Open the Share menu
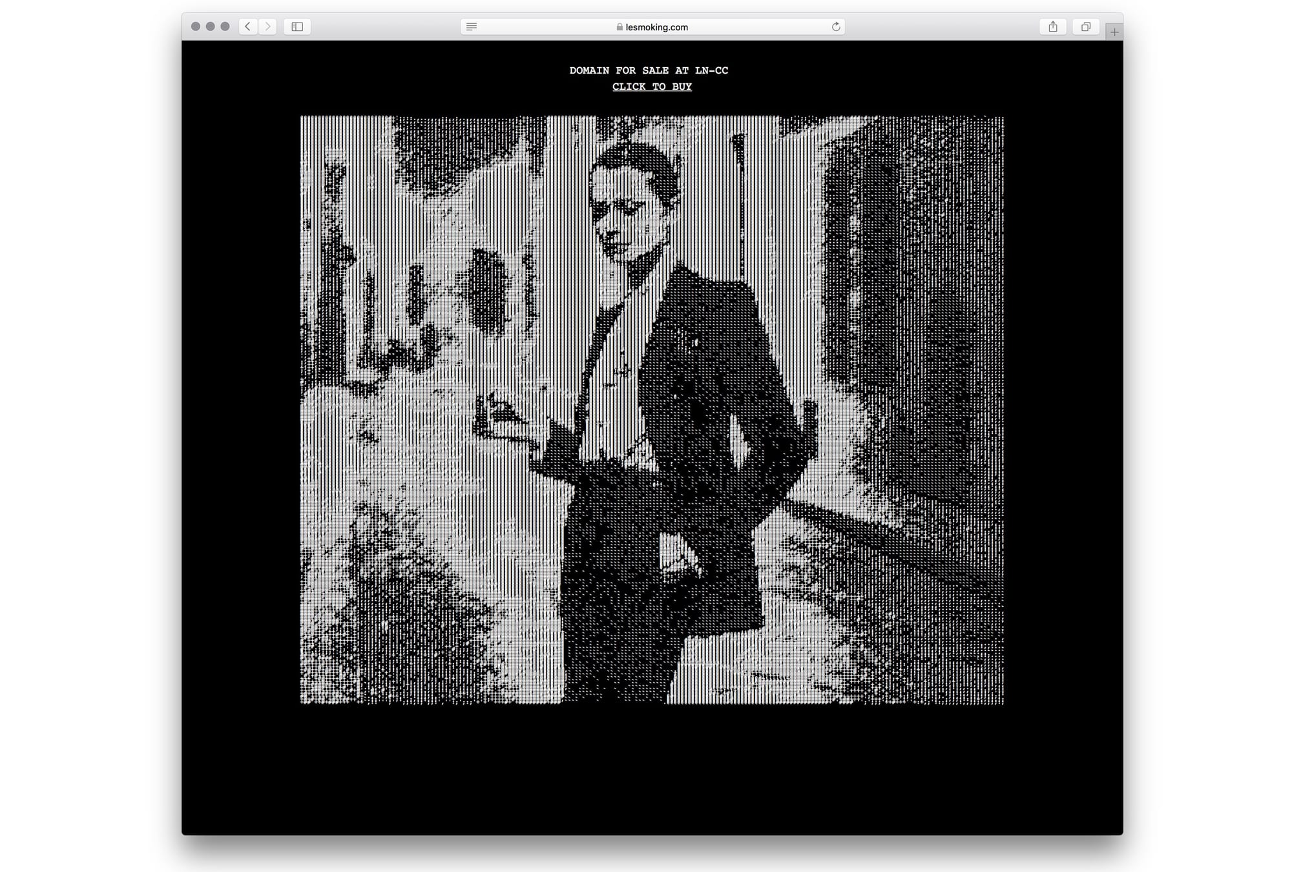The width and height of the screenshot is (1292, 872). coord(1053,26)
